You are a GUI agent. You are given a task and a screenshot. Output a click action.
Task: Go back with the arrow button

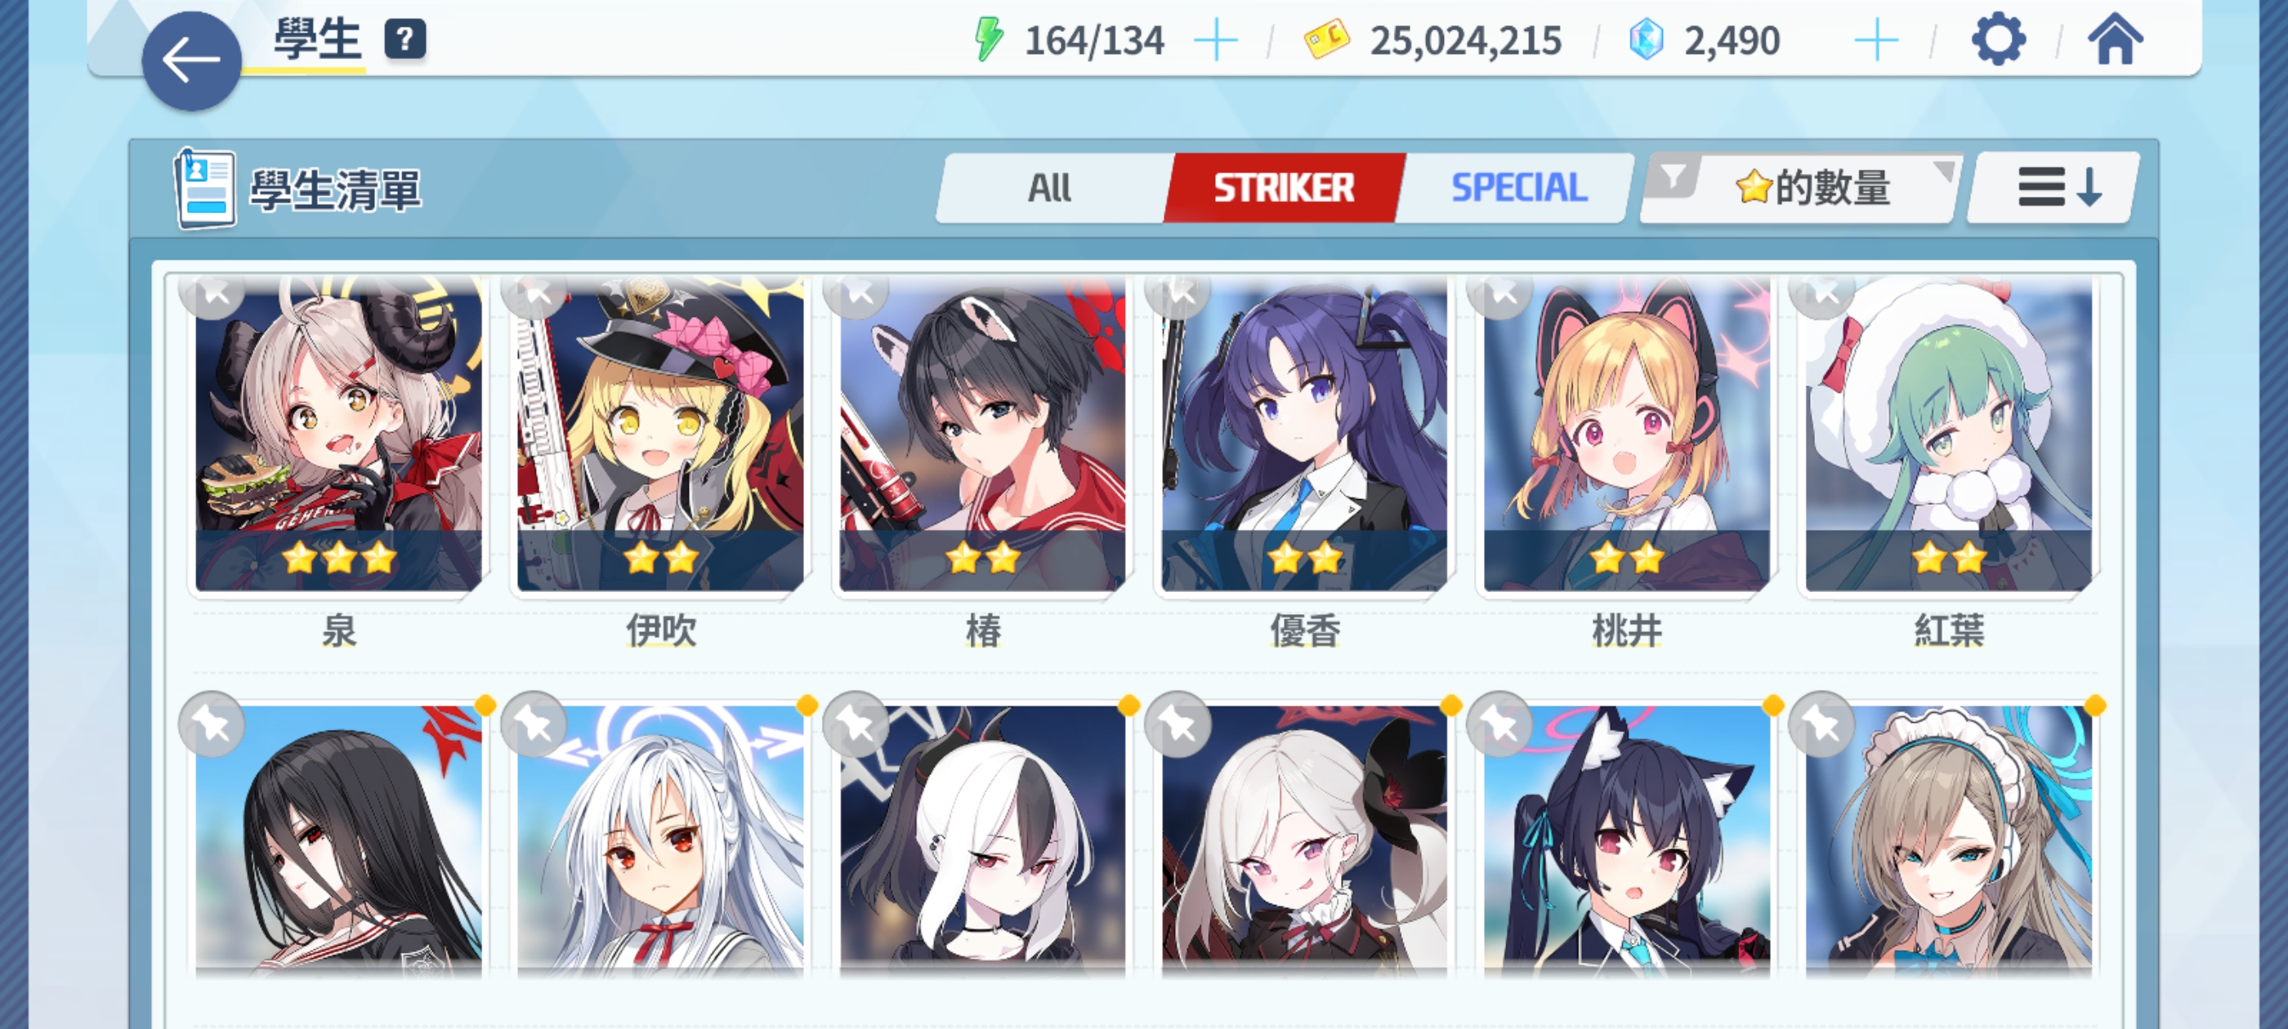coord(191,60)
